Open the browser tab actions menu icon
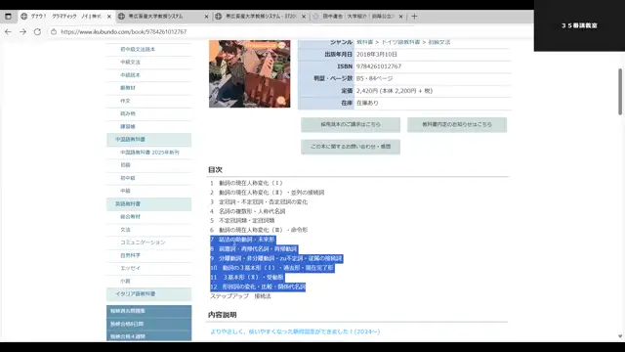The width and height of the screenshot is (625, 352). tap(8, 17)
